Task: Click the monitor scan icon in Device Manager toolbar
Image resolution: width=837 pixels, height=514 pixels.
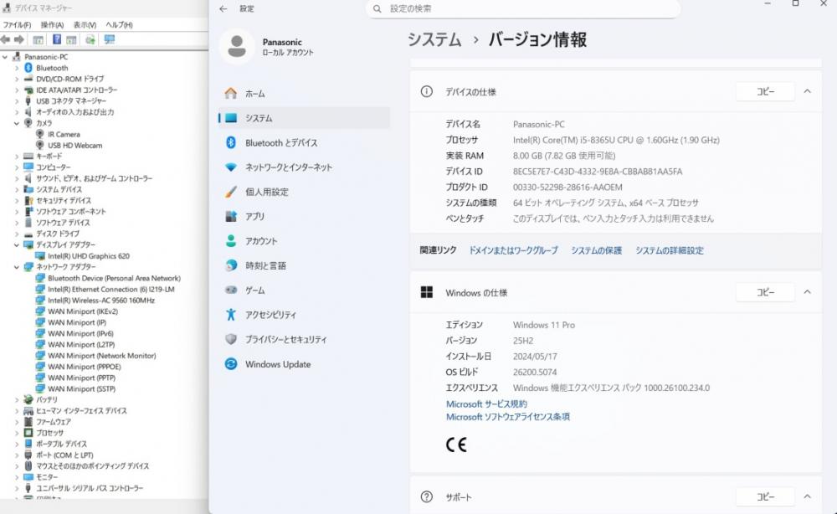Action: coord(110,39)
